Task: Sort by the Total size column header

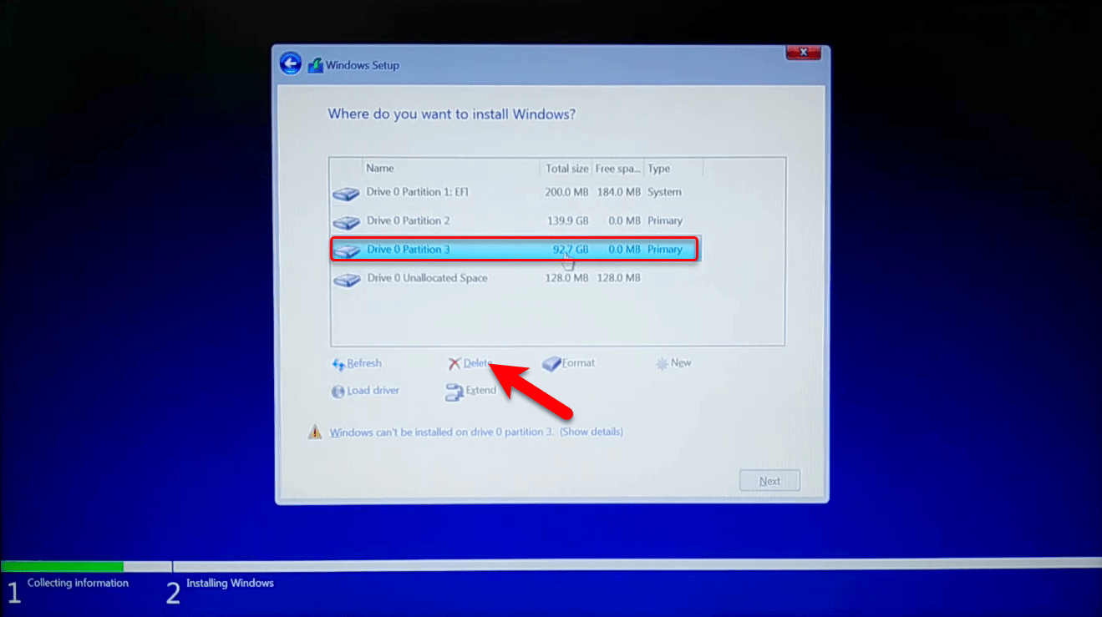Action: pos(566,168)
